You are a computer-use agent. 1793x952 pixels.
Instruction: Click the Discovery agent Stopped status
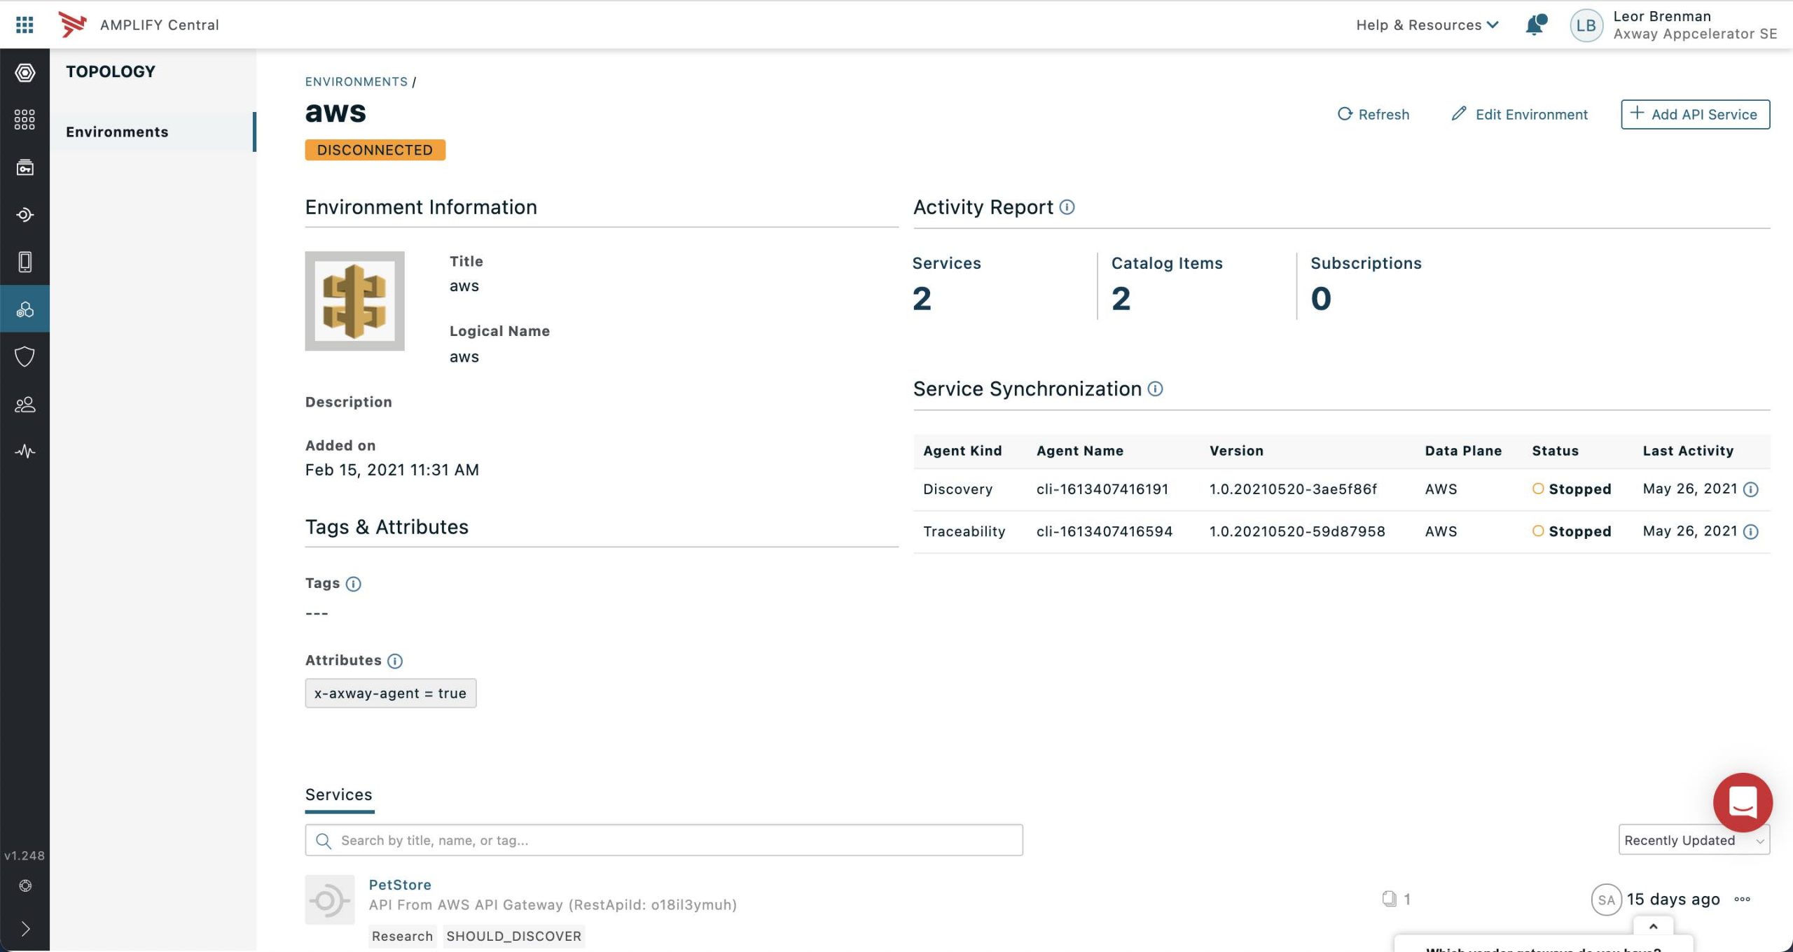pos(1572,489)
